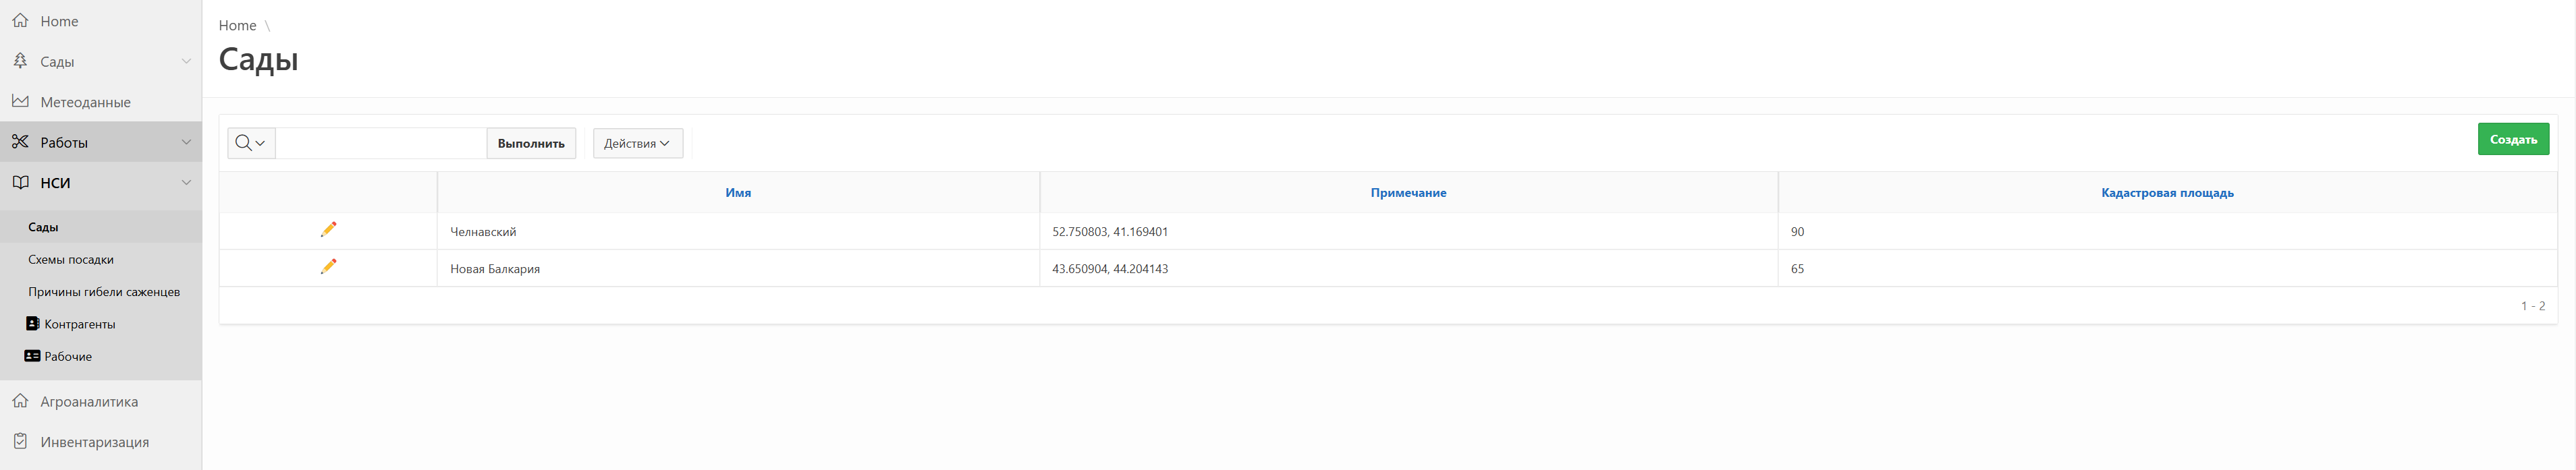Viewport: 2576px width, 470px height.
Task: Expand the Сады submenu chevron
Action: pyautogui.click(x=186, y=61)
